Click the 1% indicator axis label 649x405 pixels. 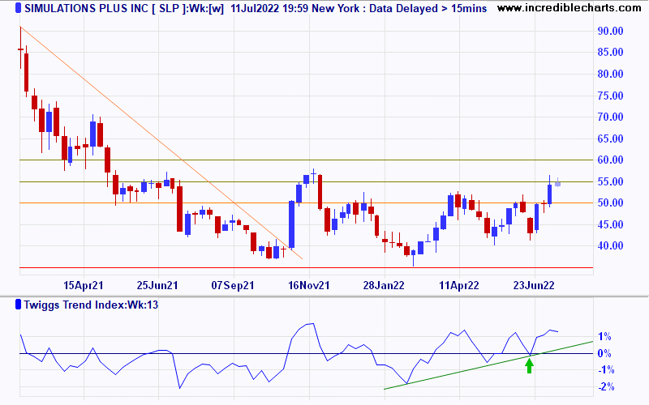click(x=604, y=337)
